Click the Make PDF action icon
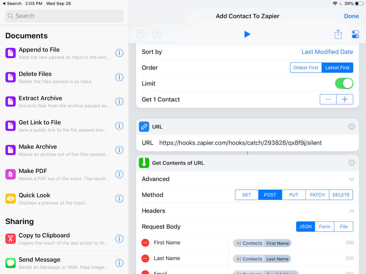366x274 pixels. (x=10, y=174)
